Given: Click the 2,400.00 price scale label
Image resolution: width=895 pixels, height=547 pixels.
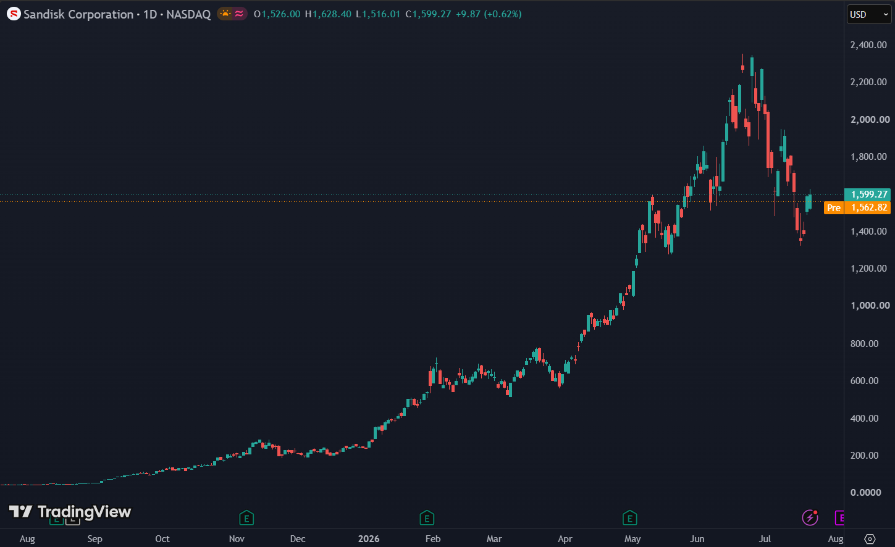Looking at the screenshot, I should pos(868,45).
